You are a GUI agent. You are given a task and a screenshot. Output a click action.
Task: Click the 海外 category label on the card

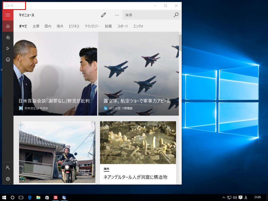(106, 169)
